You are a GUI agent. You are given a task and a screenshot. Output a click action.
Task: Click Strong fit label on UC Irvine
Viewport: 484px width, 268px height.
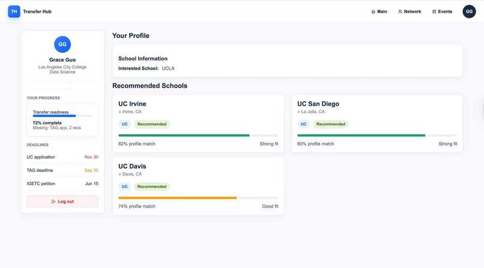(x=269, y=144)
